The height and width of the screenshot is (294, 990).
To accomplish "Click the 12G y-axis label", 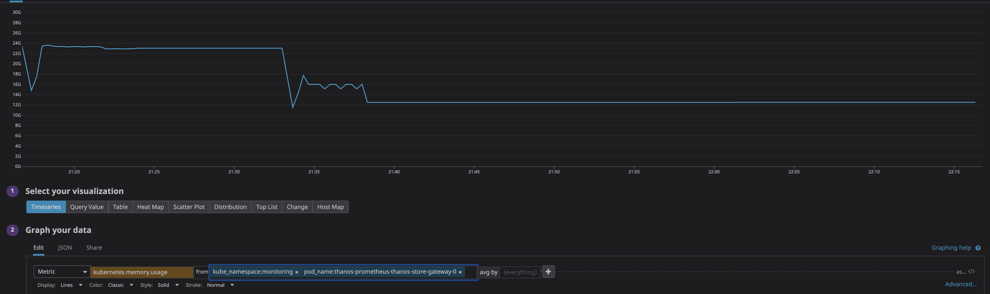I will [16, 105].
